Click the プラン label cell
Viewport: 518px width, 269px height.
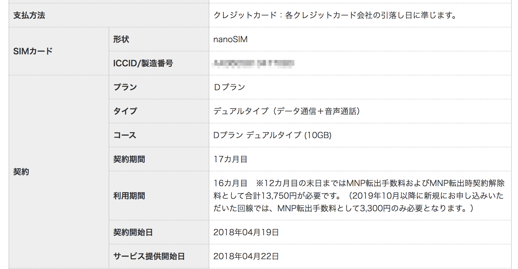coord(159,87)
